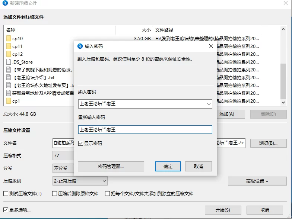Click the 【来了就能下载和观看的论坛 file icon
The height and width of the screenshot is (219, 292).
(x=9, y=70)
